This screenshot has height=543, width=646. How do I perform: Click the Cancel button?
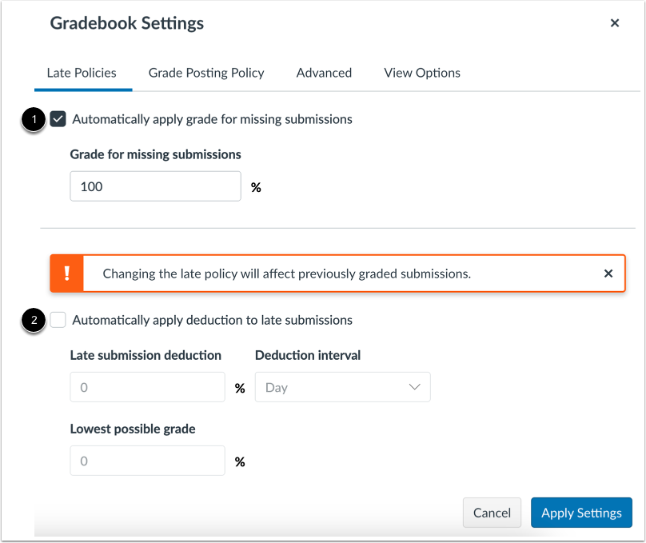(492, 513)
